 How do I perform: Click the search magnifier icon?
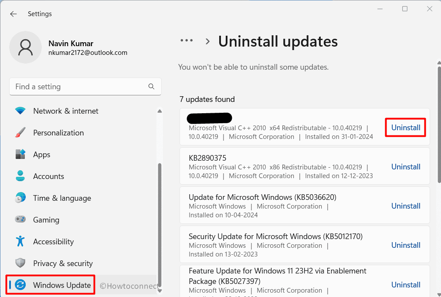tap(151, 87)
